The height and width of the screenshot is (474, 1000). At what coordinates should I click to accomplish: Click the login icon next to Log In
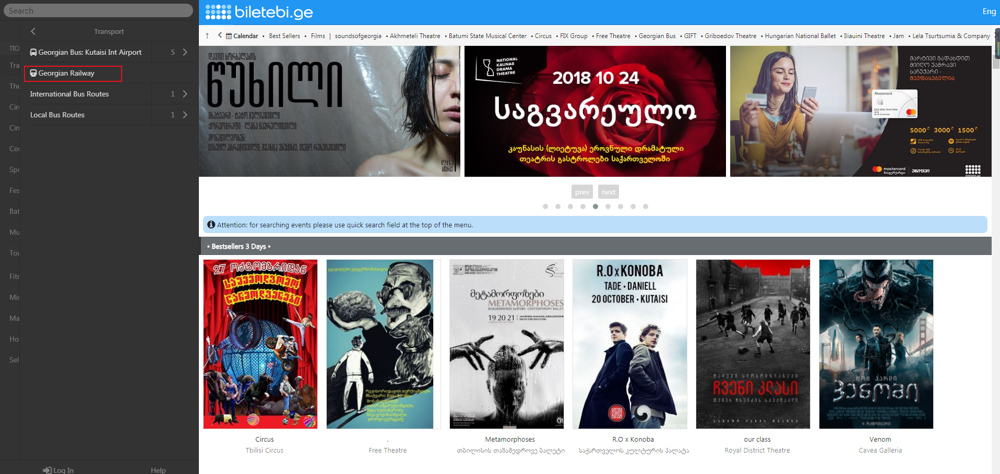click(x=47, y=470)
